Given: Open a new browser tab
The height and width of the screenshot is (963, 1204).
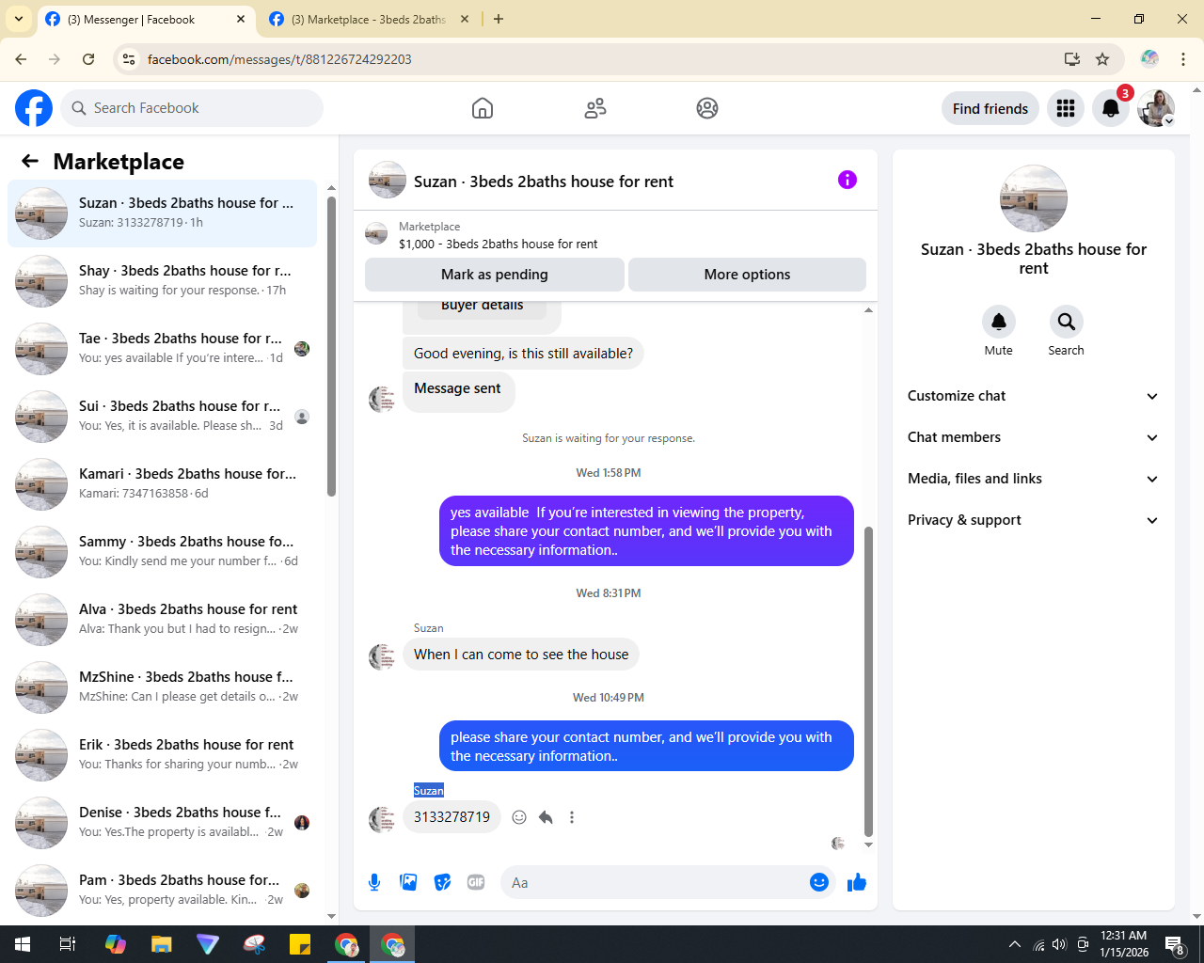Looking at the screenshot, I should tap(499, 19).
